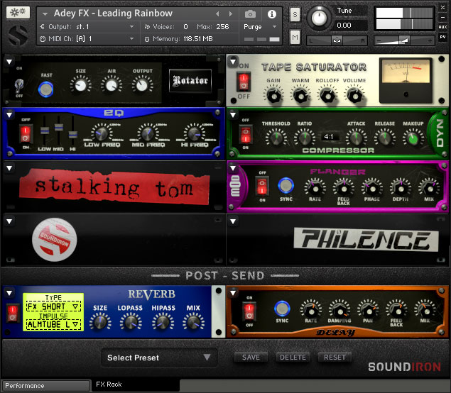Viewport: 451px width, 393px height.
Task: Open the instrument info icon
Action: pyautogui.click(x=272, y=13)
